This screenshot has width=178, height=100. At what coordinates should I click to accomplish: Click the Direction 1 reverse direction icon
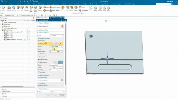(54, 44)
